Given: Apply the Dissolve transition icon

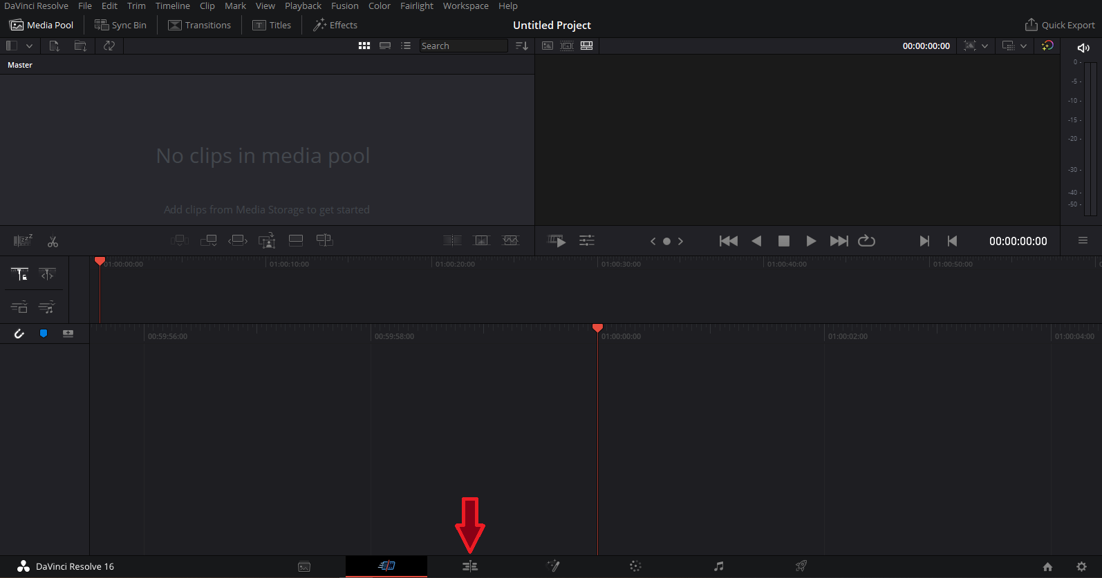Looking at the screenshot, I should [481, 240].
